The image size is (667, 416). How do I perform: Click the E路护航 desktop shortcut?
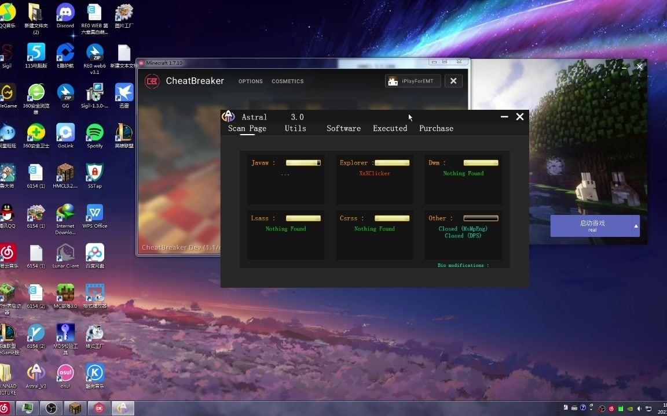[x=65, y=55]
